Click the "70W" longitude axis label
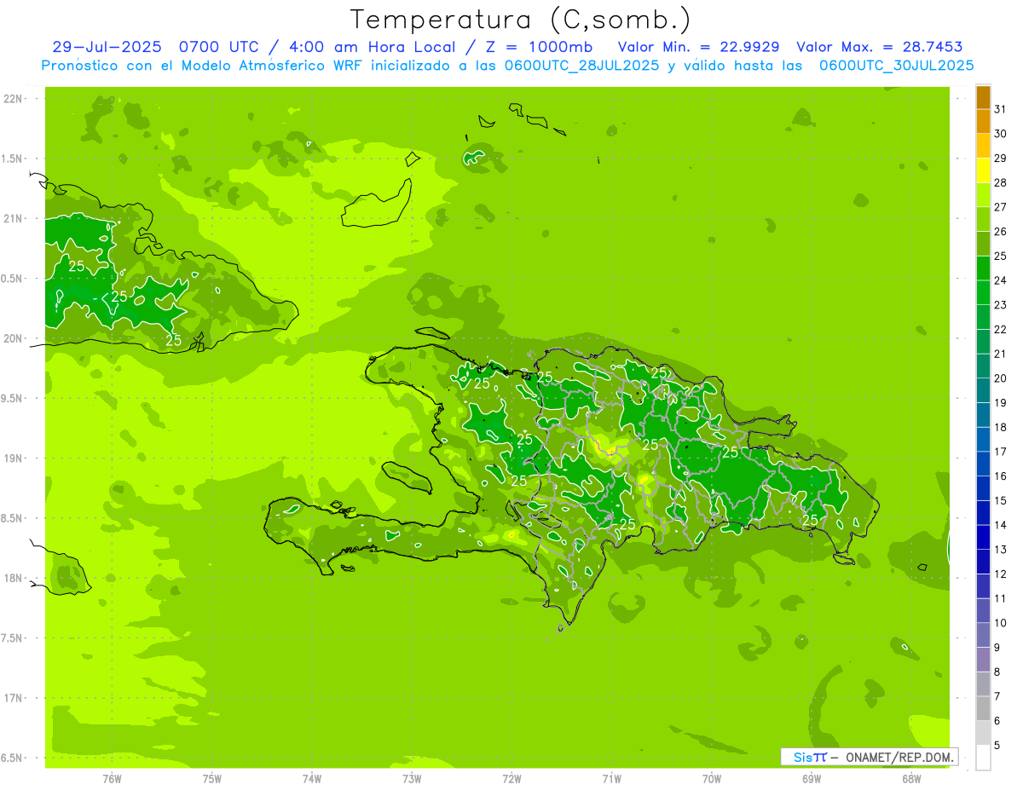 (x=712, y=779)
